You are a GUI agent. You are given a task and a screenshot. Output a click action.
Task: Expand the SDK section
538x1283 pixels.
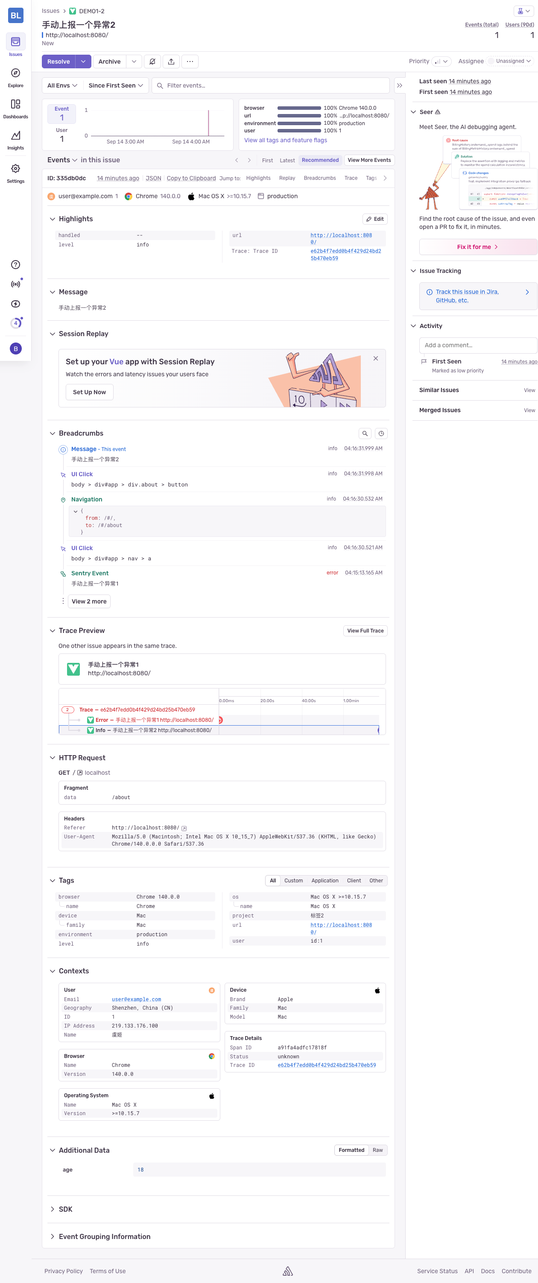pyautogui.click(x=65, y=1209)
